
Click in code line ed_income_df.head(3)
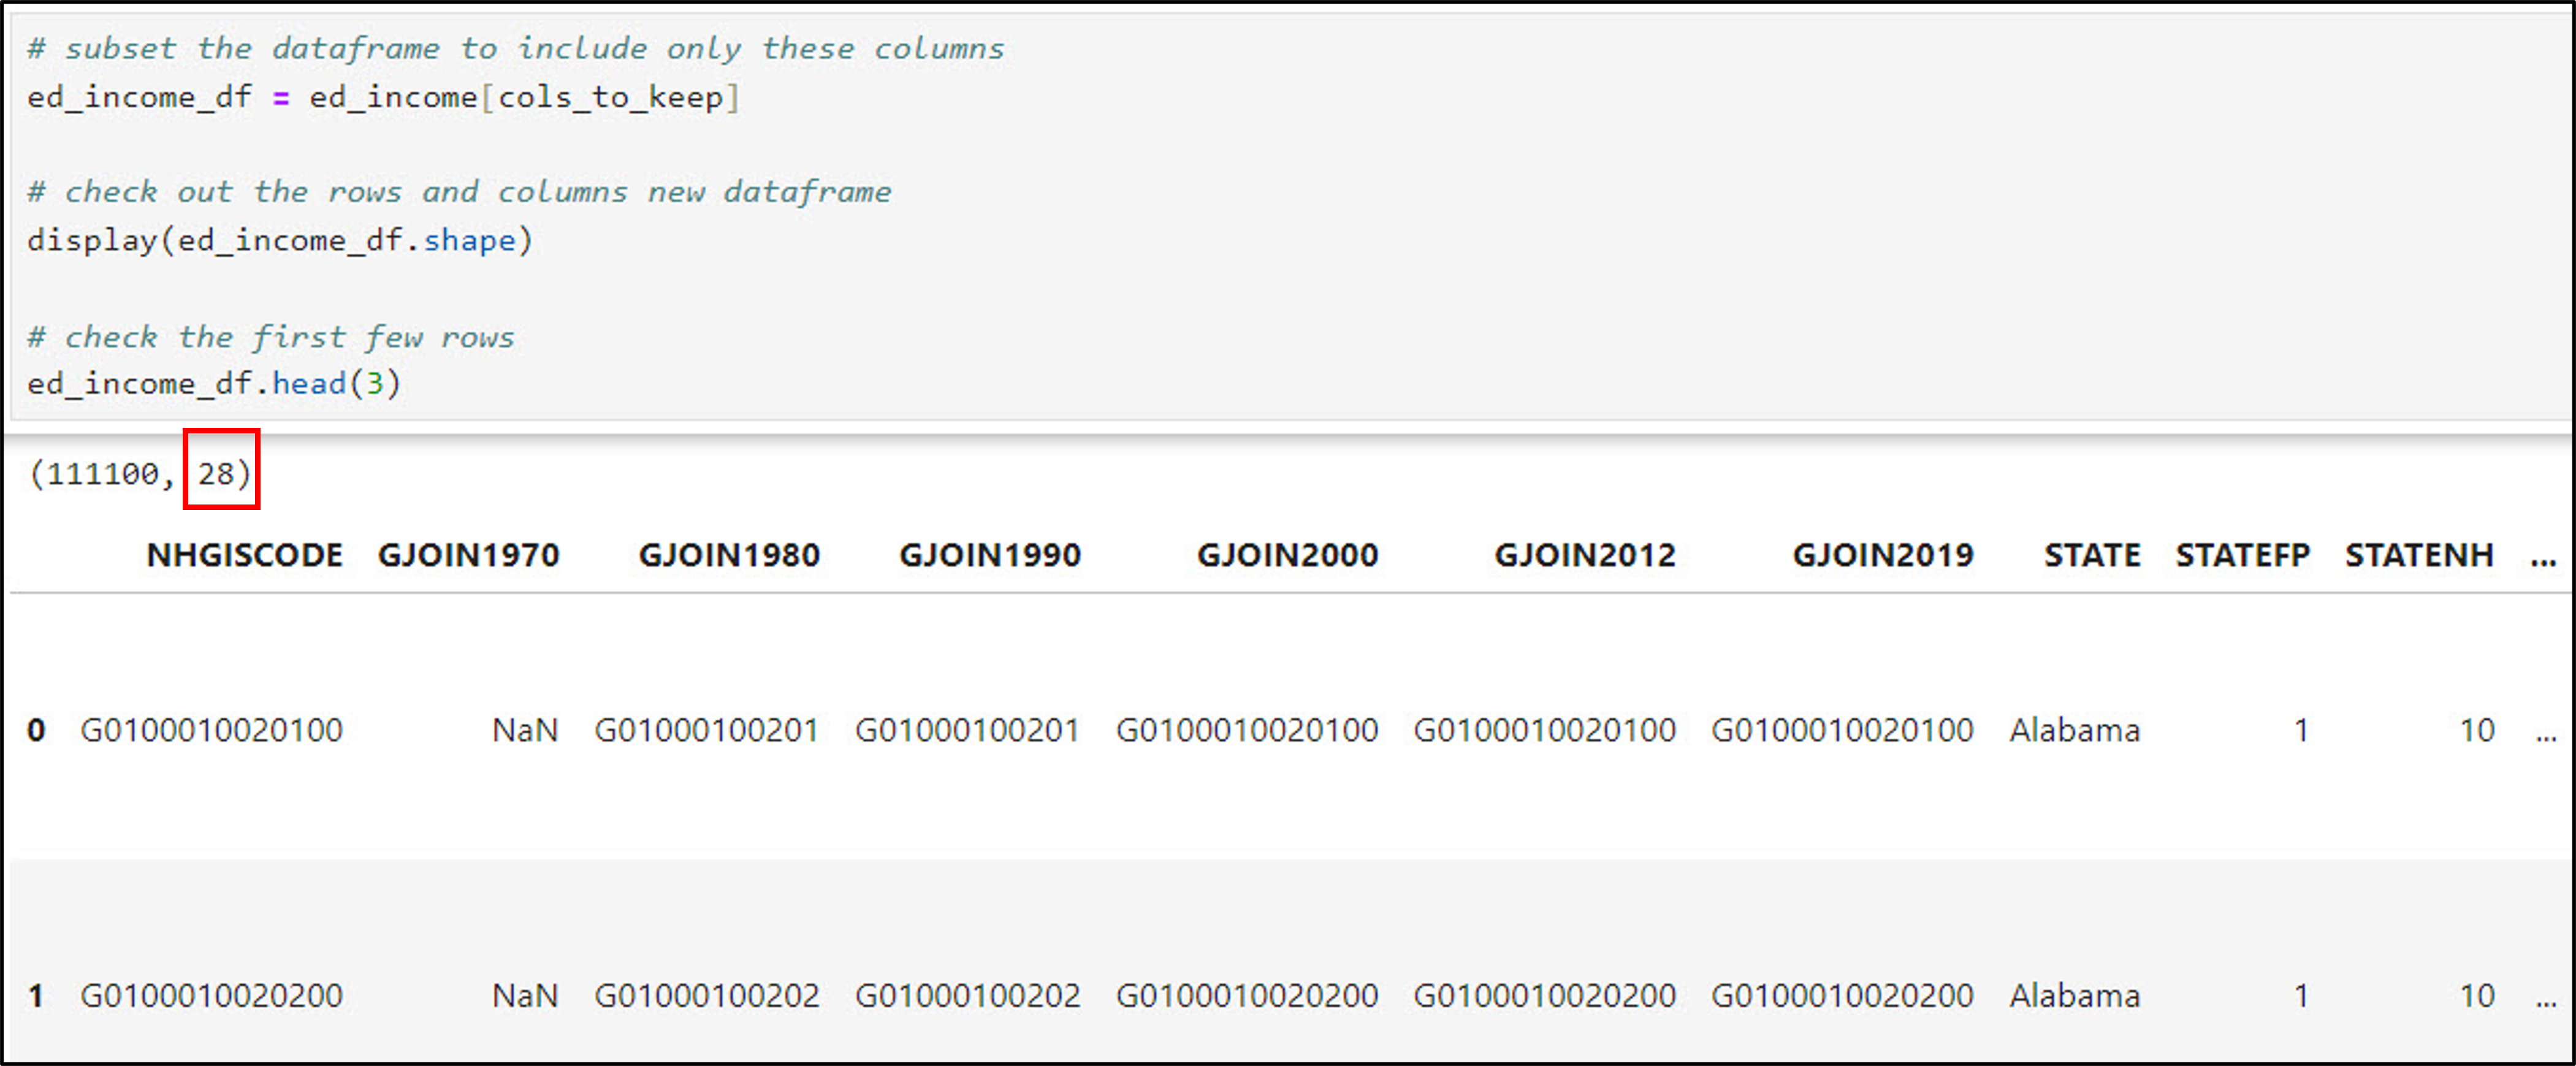click(x=213, y=384)
